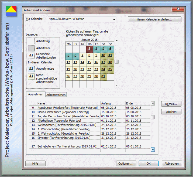Select Saturday January 31 in calendar
193x177 pixels.
pyautogui.click(x=103, y=76)
